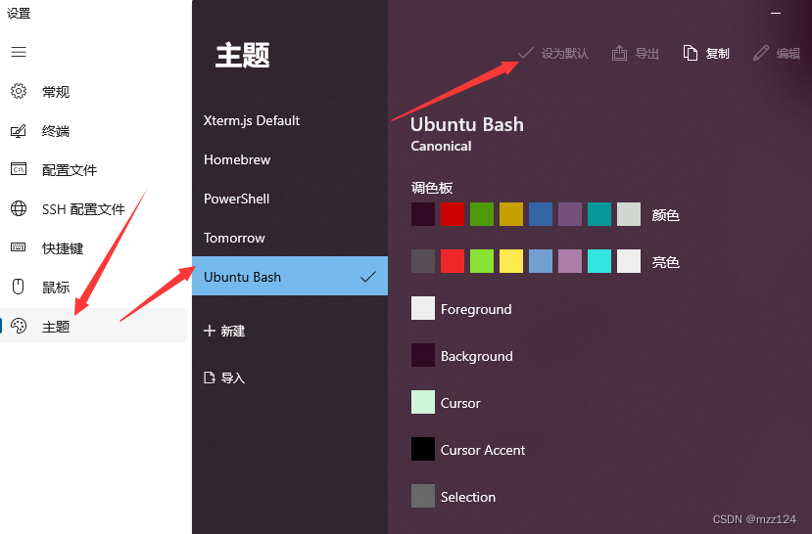
Task: Click 导入 to import a theme
Action: 224,378
